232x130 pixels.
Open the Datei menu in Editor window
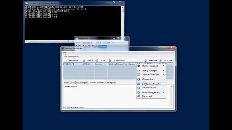[78, 43]
